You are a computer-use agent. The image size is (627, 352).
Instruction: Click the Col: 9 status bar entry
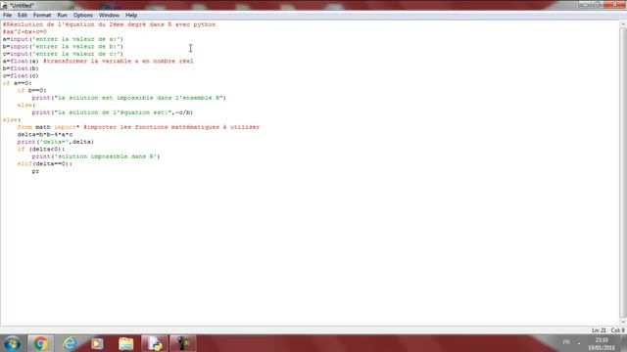617,330
